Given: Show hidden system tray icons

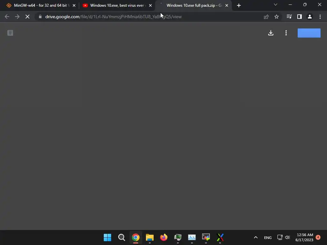Looking at the screenshot, I should click(256, 237).
